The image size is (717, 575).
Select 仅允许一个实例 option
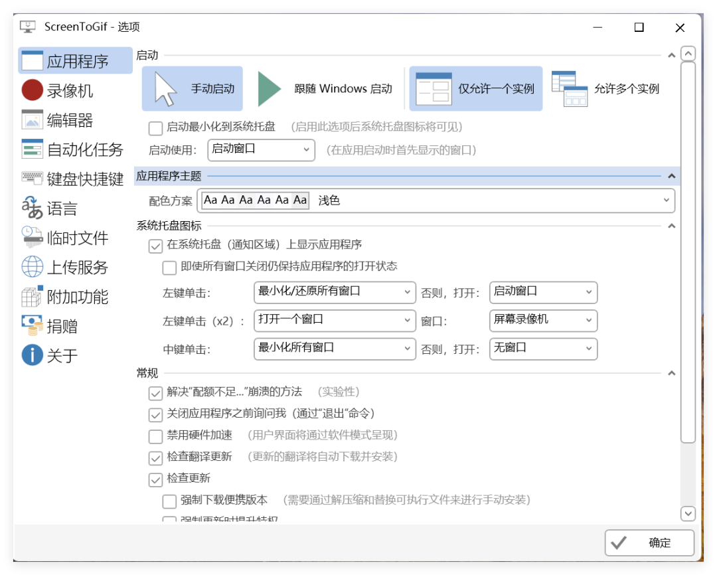(475, 89)
